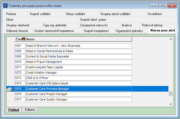Viewport: 180px width, 119px height.
Task: Minimize the Číselníky window
Action: coord(154,6)
